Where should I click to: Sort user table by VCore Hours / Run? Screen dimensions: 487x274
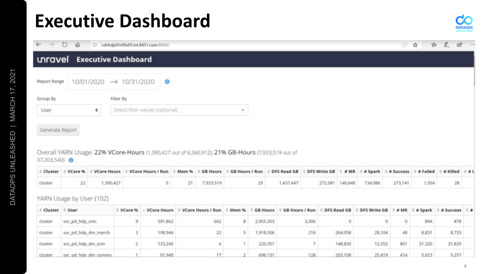(x=199, y=210)
